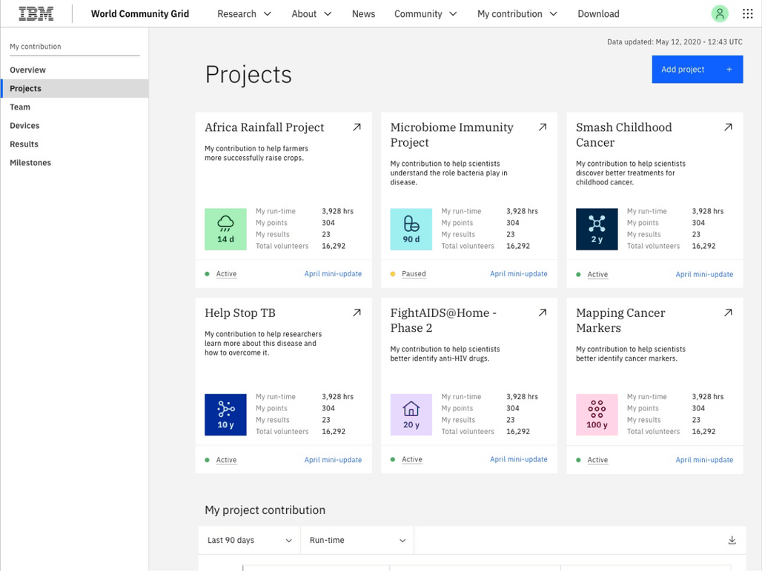Open FightAIDS@Home April mini-update link

coord(519,459)
